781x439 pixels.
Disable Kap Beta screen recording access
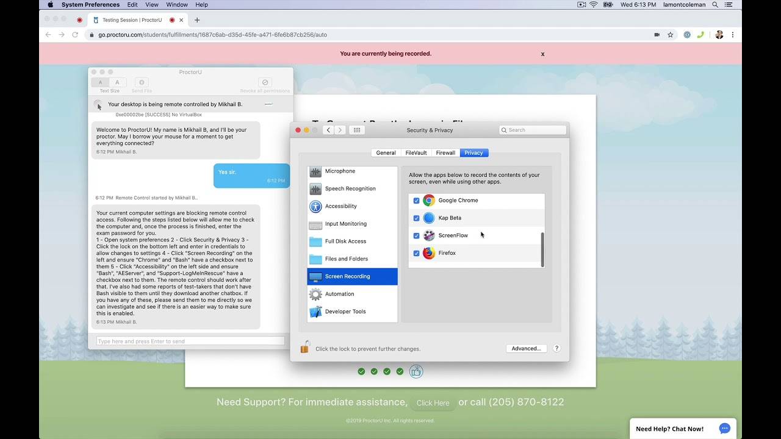coord(417,218)
